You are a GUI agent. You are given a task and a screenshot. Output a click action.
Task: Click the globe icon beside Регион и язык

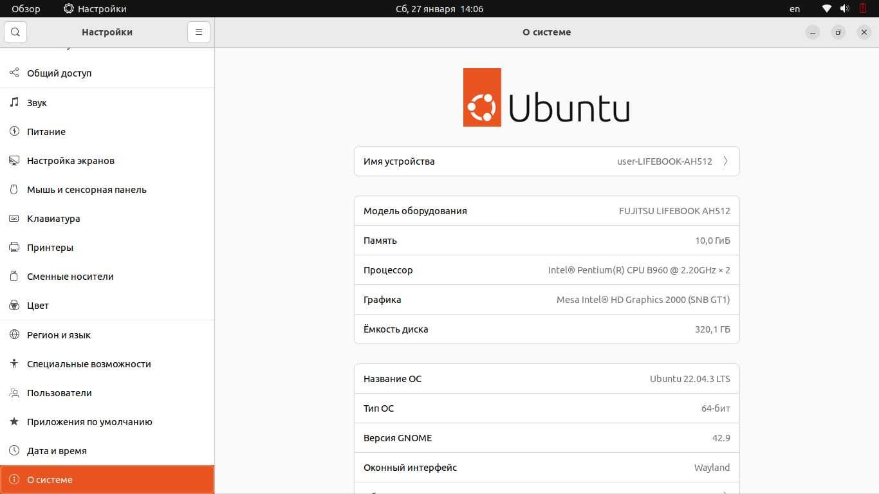pyautogui.click(x=14, y=334)
